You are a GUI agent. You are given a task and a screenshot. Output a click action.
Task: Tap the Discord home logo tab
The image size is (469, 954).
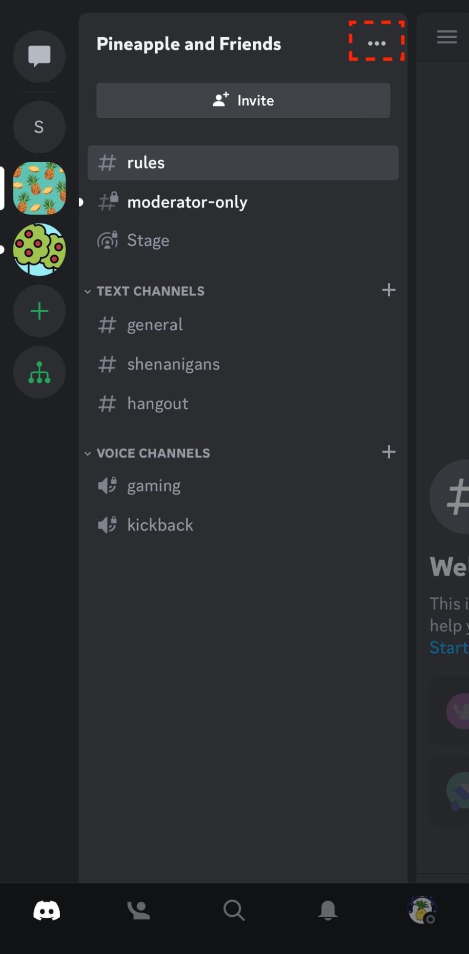point(47,911)
